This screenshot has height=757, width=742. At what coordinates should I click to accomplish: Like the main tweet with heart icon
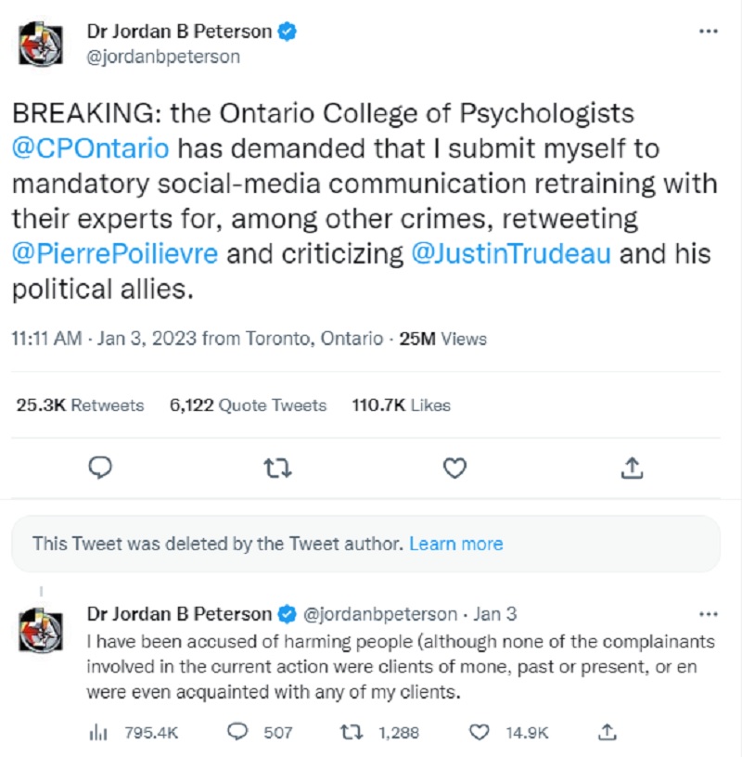pos(454,468)
